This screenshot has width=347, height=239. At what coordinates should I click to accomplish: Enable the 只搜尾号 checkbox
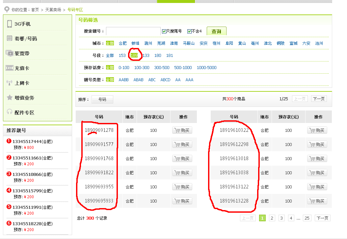click(x=164, y=31)
